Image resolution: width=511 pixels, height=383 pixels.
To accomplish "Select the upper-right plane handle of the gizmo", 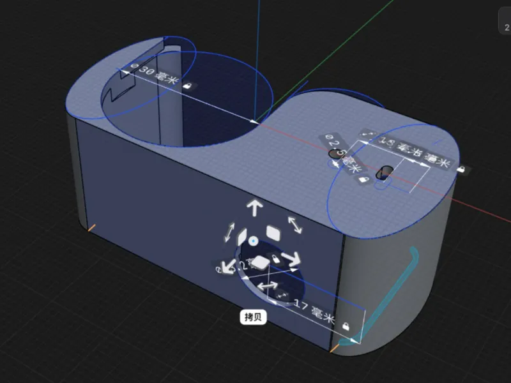I will 273,233.
